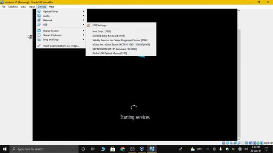Screen dimensions: 273x153
Task: Close the Devices menu from menu bar
Action: tap(42, 7)
